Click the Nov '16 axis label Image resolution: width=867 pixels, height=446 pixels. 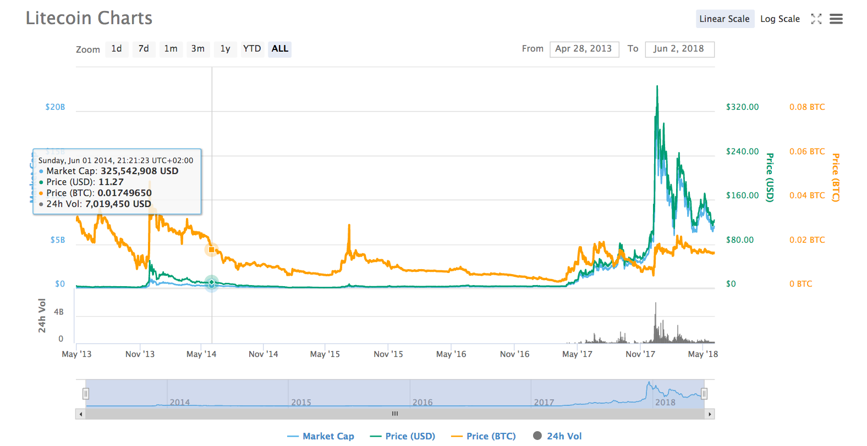pyautogui.click(x=514, y=354)
